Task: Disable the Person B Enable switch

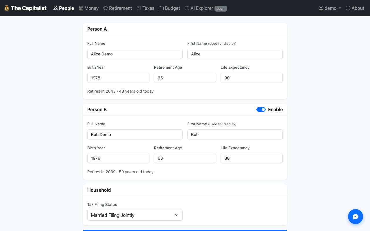Action: pyautogui.click(x=261, y=109)
